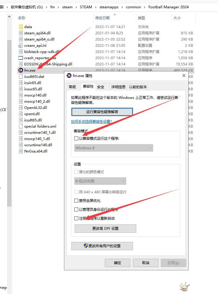Select the 兼容性 tab
The width and height of the screenshot is (218, 294).
88,86
